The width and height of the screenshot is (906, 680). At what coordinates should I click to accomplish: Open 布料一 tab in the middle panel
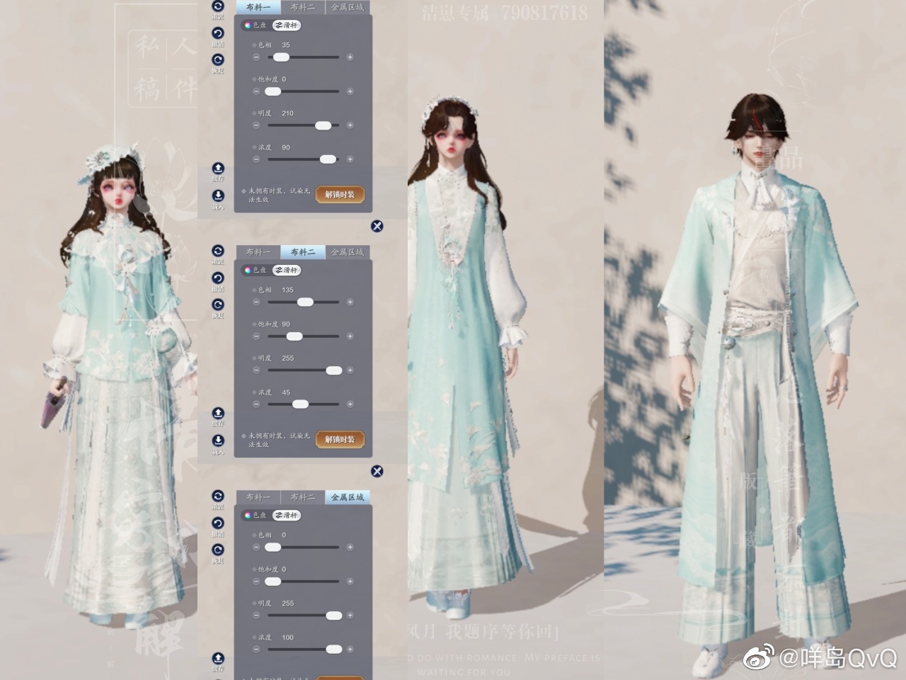click(258, 252)
